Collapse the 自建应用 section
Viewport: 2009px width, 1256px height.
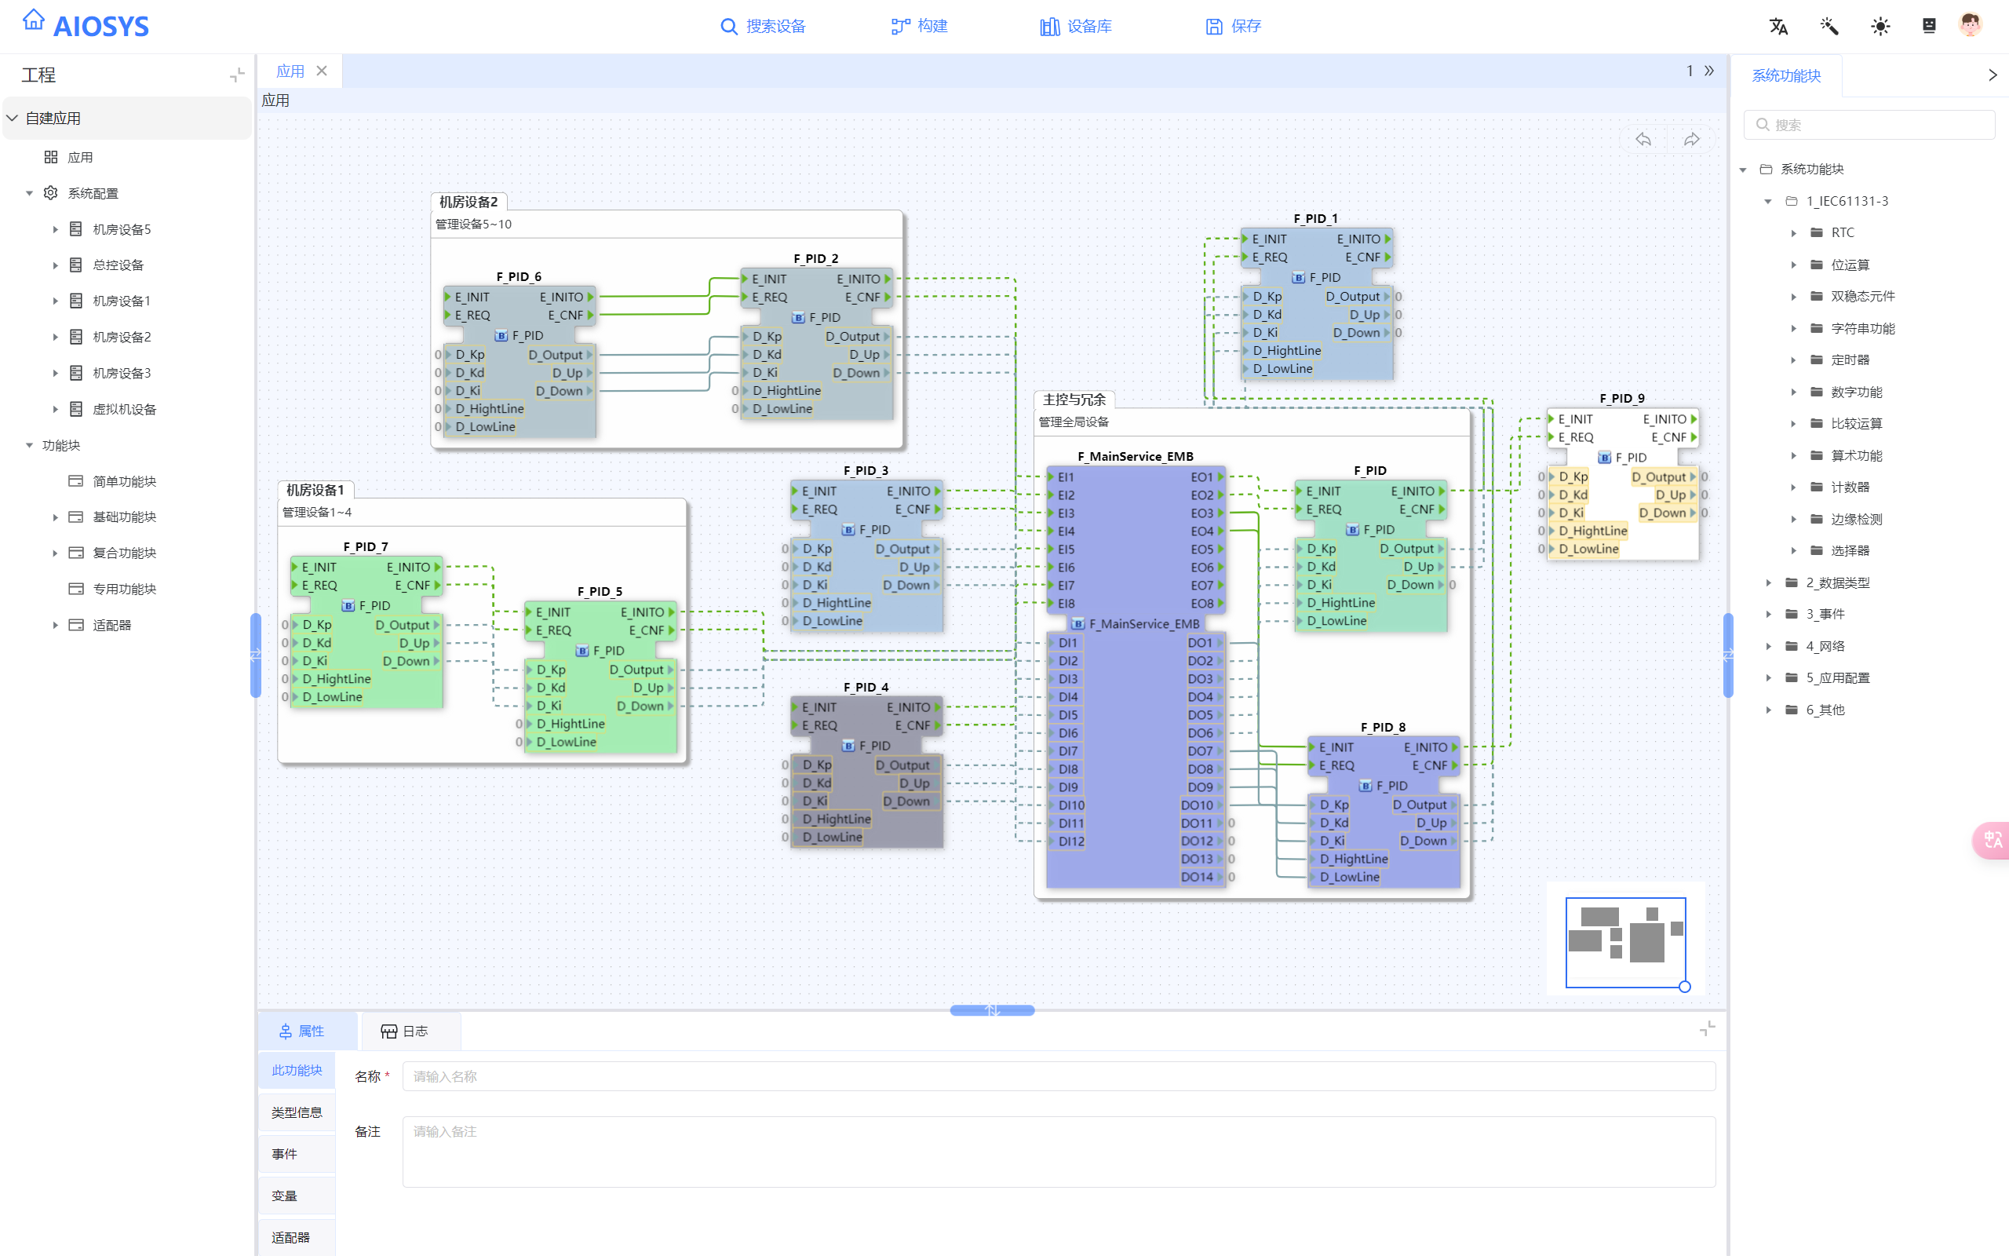(x=13, y=118)
